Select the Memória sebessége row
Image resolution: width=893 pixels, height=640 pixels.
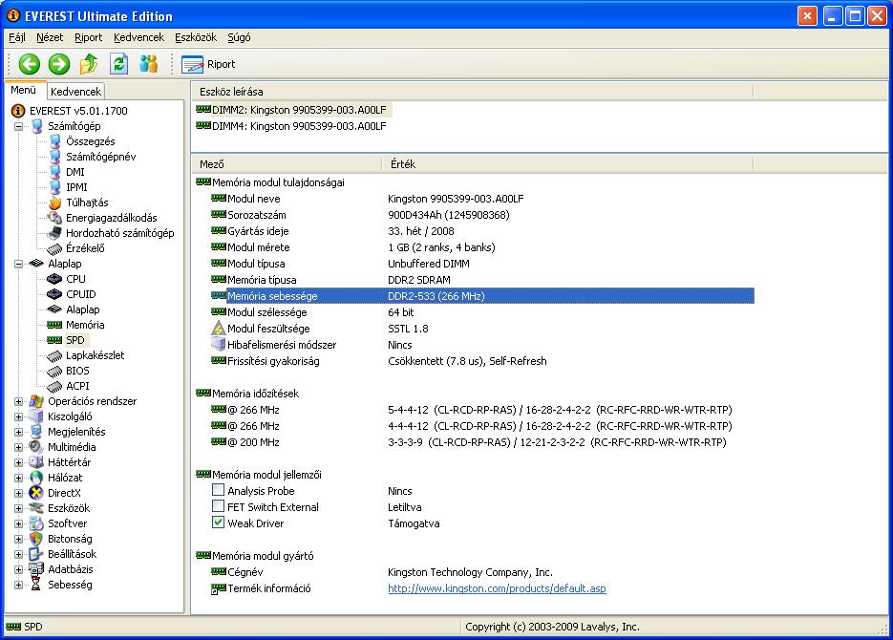coord(481,296)
